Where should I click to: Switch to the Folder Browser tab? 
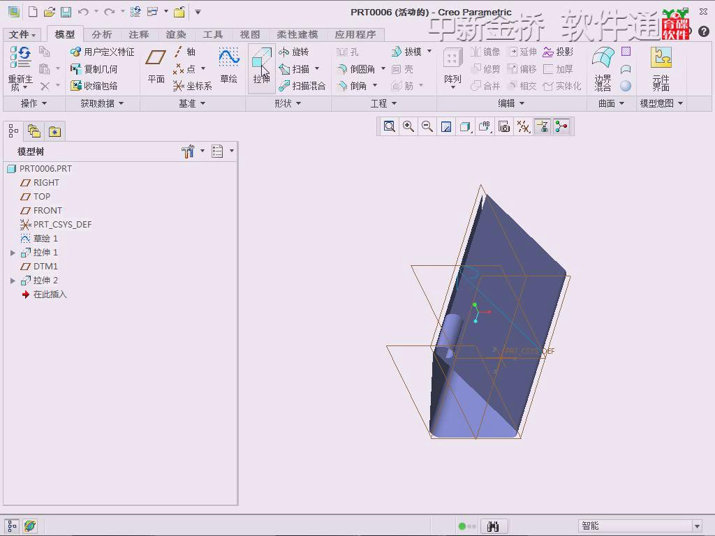click(34, 132)
